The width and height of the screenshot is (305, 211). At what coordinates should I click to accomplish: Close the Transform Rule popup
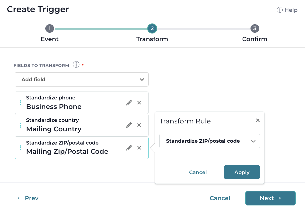258,121
